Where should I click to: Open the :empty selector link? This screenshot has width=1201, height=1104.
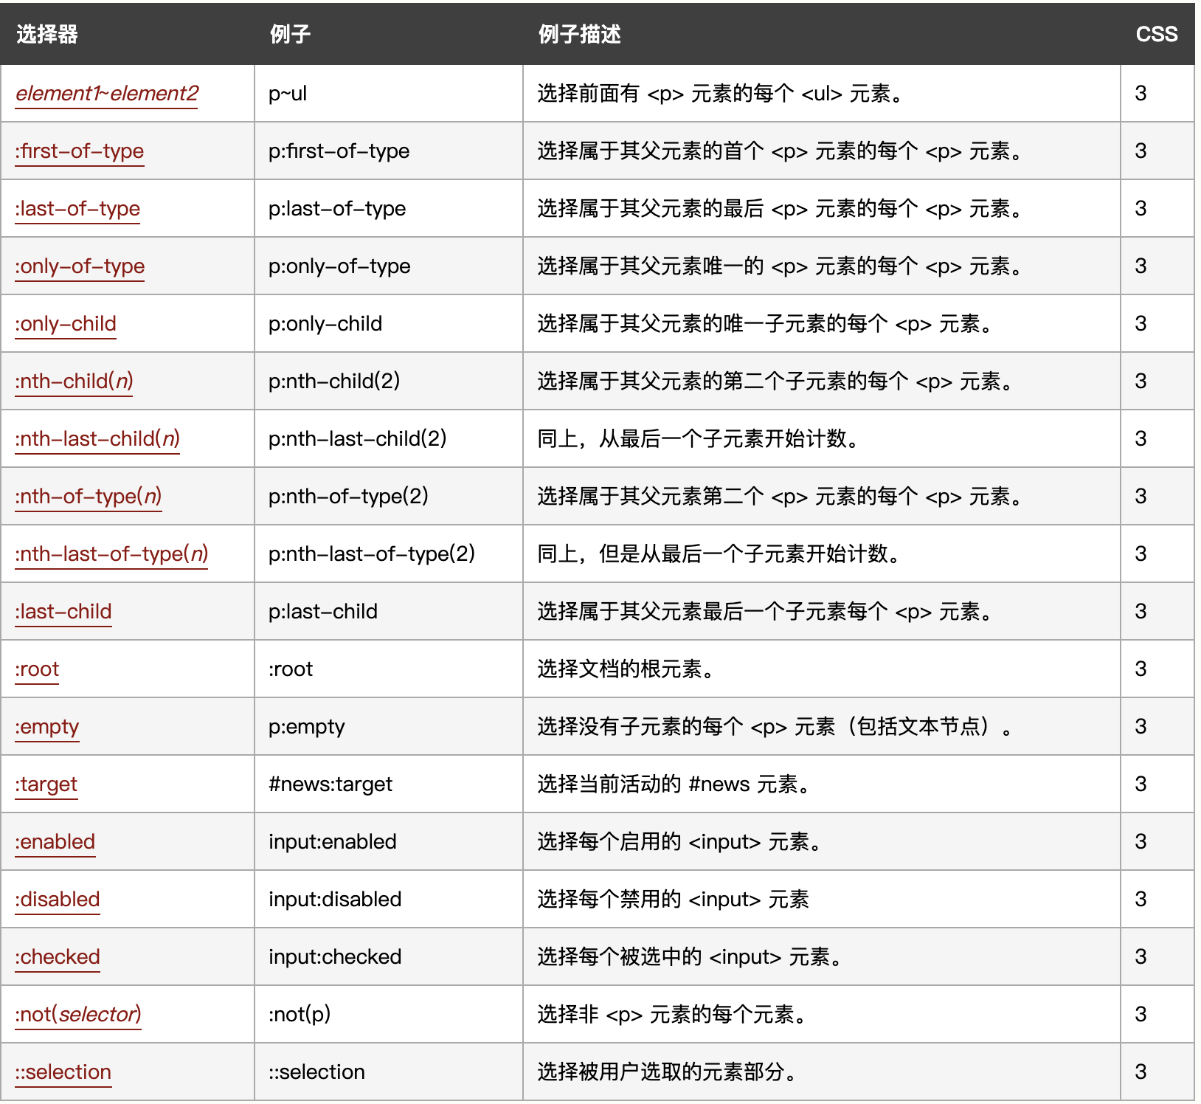tap(46, 727)
